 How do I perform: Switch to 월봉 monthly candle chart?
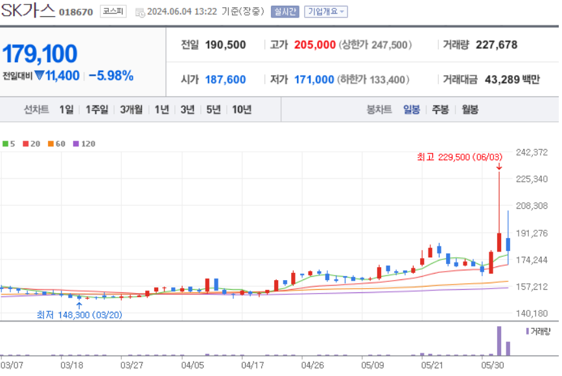click(470, 110)
